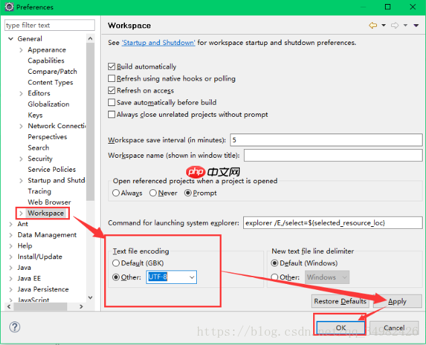Expand the Help preferences node
Viewport: 426px width, 345px height.
11,246
